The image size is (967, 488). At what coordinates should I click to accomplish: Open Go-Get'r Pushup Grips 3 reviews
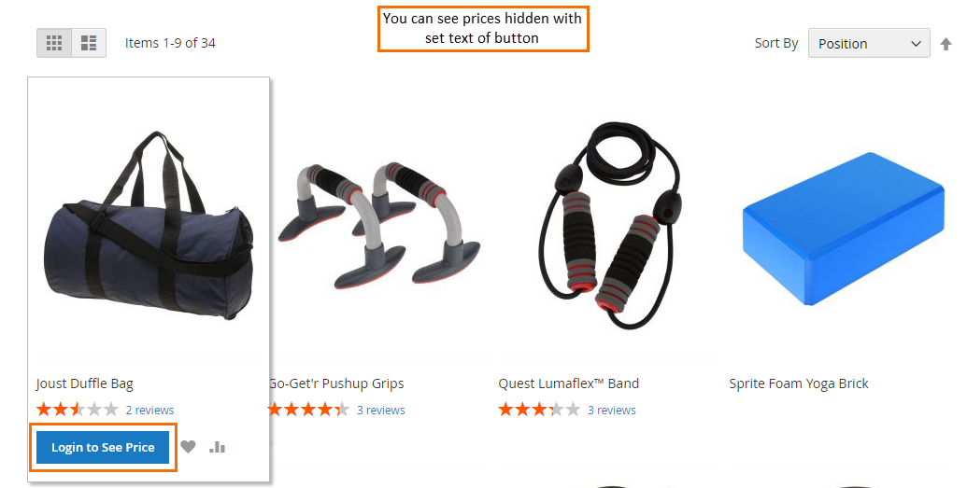[380, 410]
